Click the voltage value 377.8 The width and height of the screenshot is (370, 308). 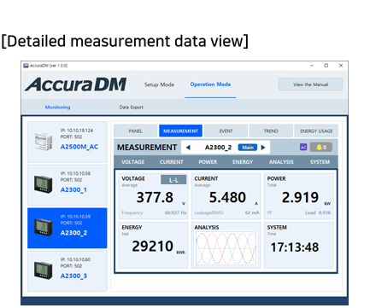coord(155,197)
